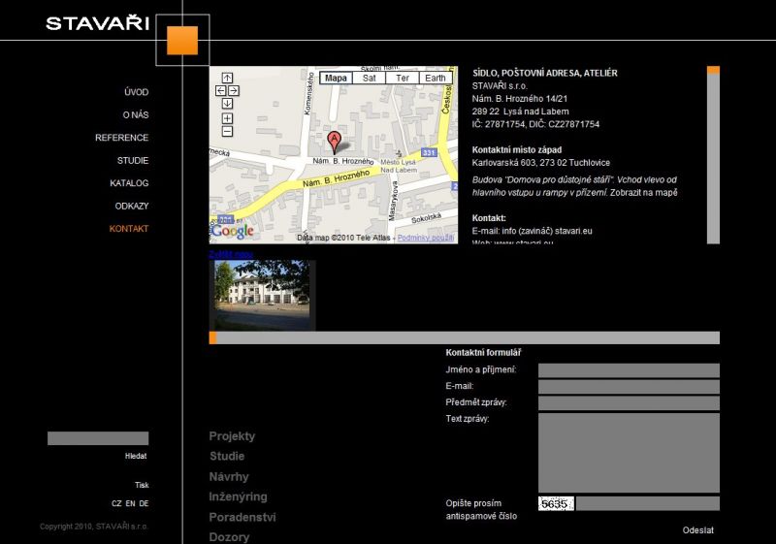Viewport: 776px width, 544px height.
Task: Click the Hledat search button
Action: (x=136, y=456)
